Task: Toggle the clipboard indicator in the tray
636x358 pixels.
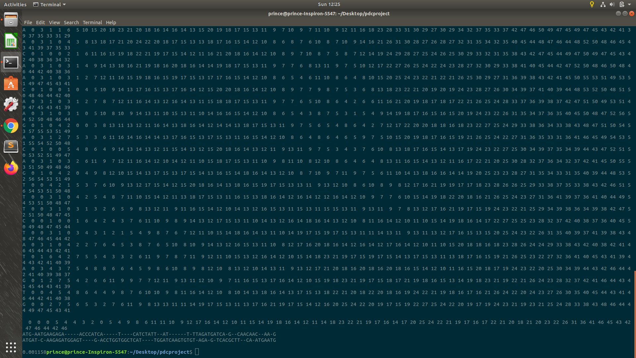Action: [622, 4]
